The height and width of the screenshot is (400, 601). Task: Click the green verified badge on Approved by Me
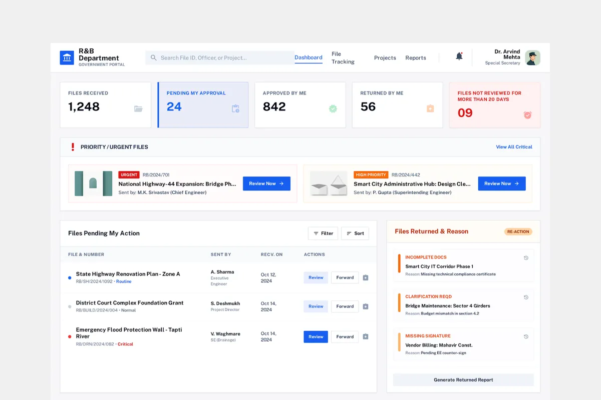click(x=333, y=108)
